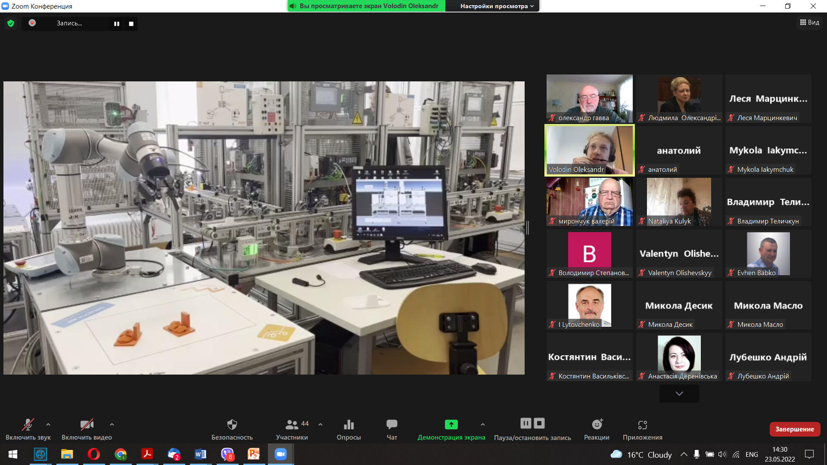Open the Apps icon
The width and height of the screenshot is (827, 465).
pos(642,425)
